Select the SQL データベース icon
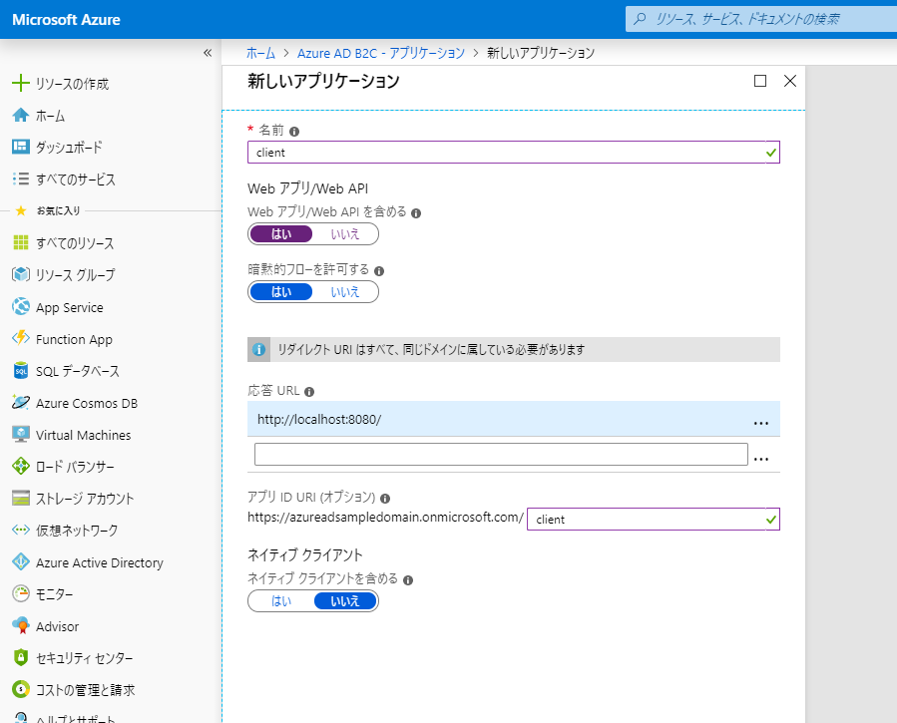Screen dimensions: 897x723 [22, 371]
